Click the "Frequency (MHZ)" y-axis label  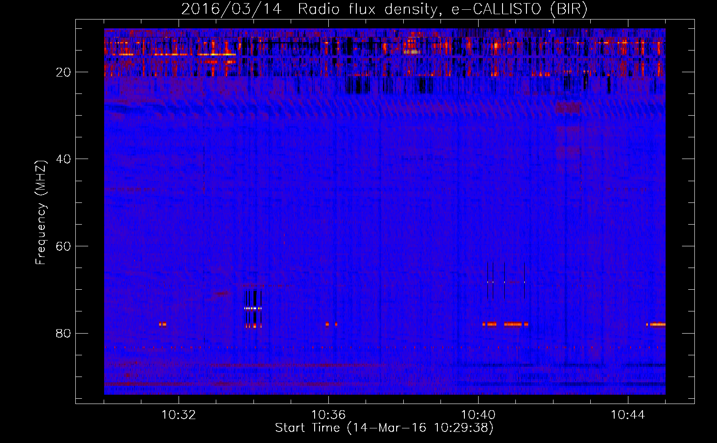[x=41, y=212]
